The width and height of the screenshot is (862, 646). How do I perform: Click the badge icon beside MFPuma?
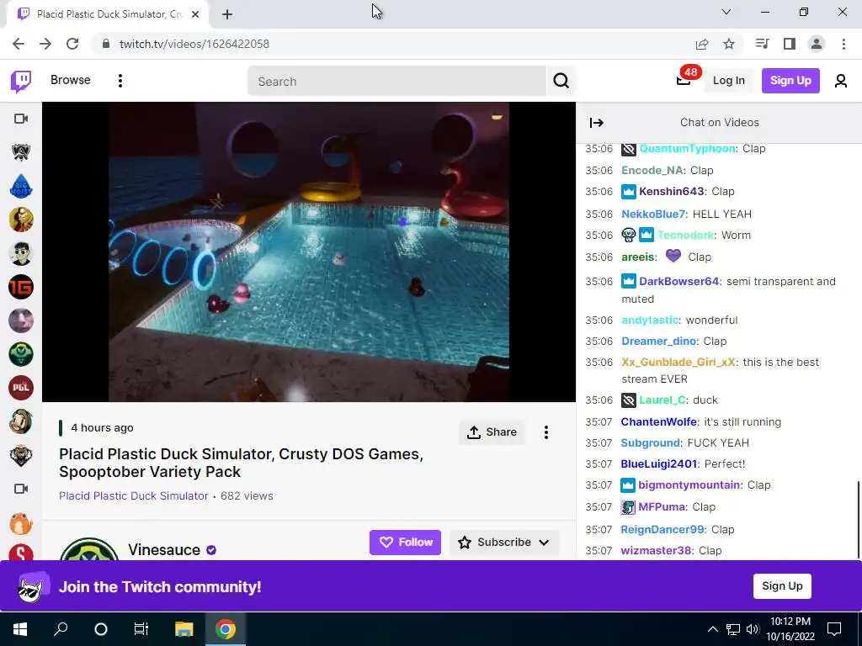pyautogui.click(x=628, y=507)
